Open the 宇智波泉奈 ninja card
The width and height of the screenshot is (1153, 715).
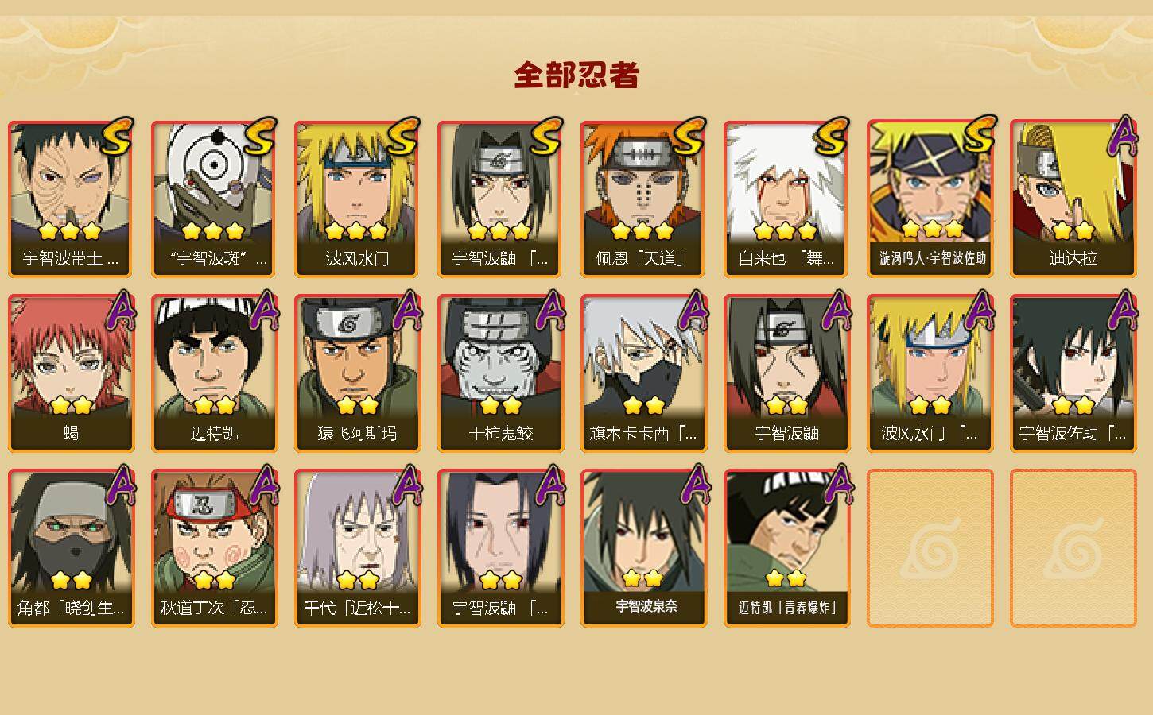point(643,548)
